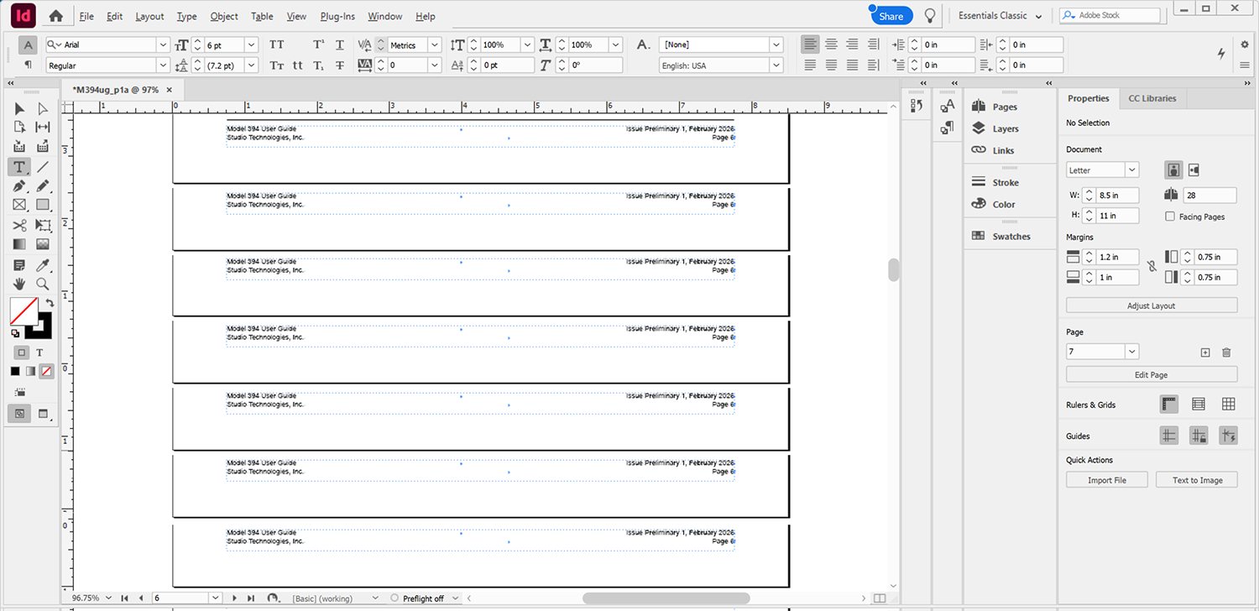Image resolution: width=1259 pixels, height=611 pixels.
Task: Switch to the CC Libraries tab
Action: point(1152,98)
